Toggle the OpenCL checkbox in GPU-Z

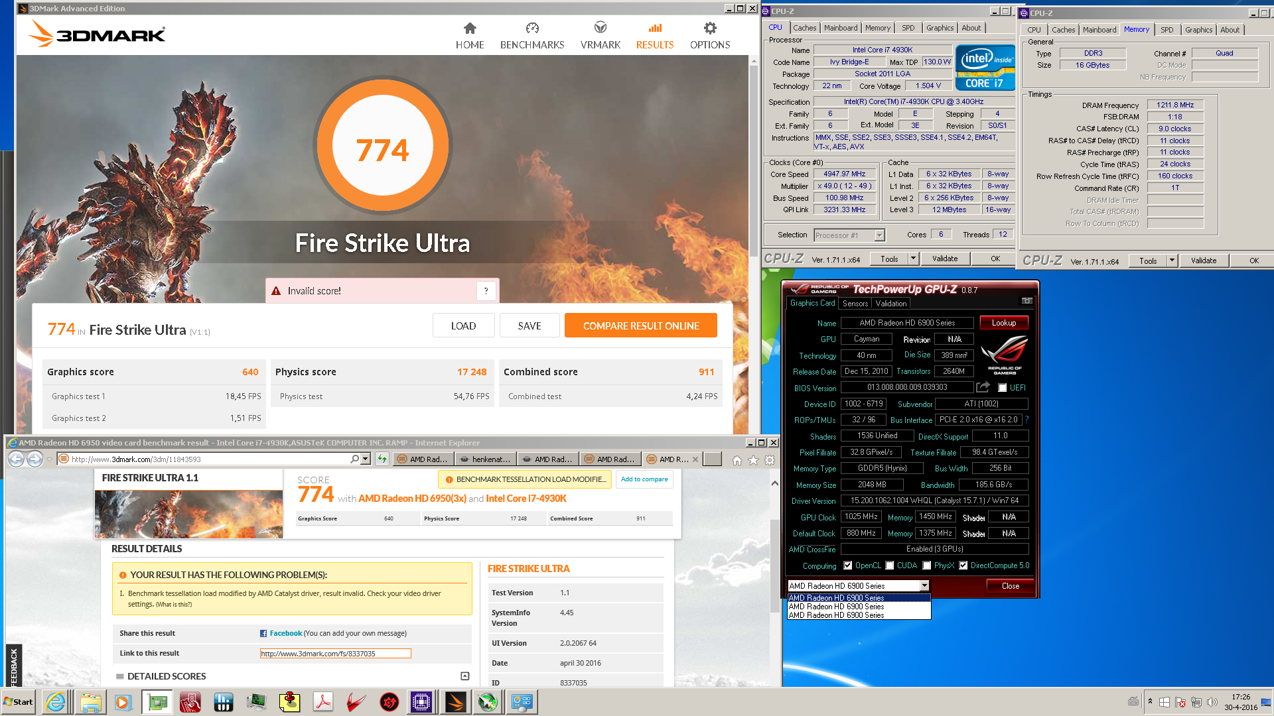click(847, 566)
